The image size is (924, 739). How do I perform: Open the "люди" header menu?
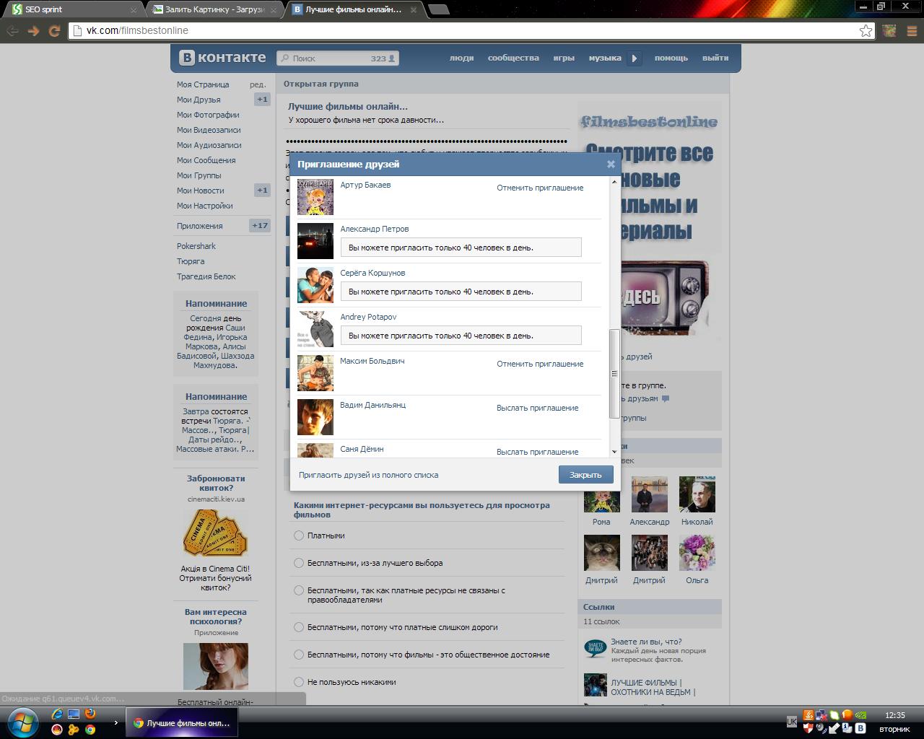(x=461, y=58)
